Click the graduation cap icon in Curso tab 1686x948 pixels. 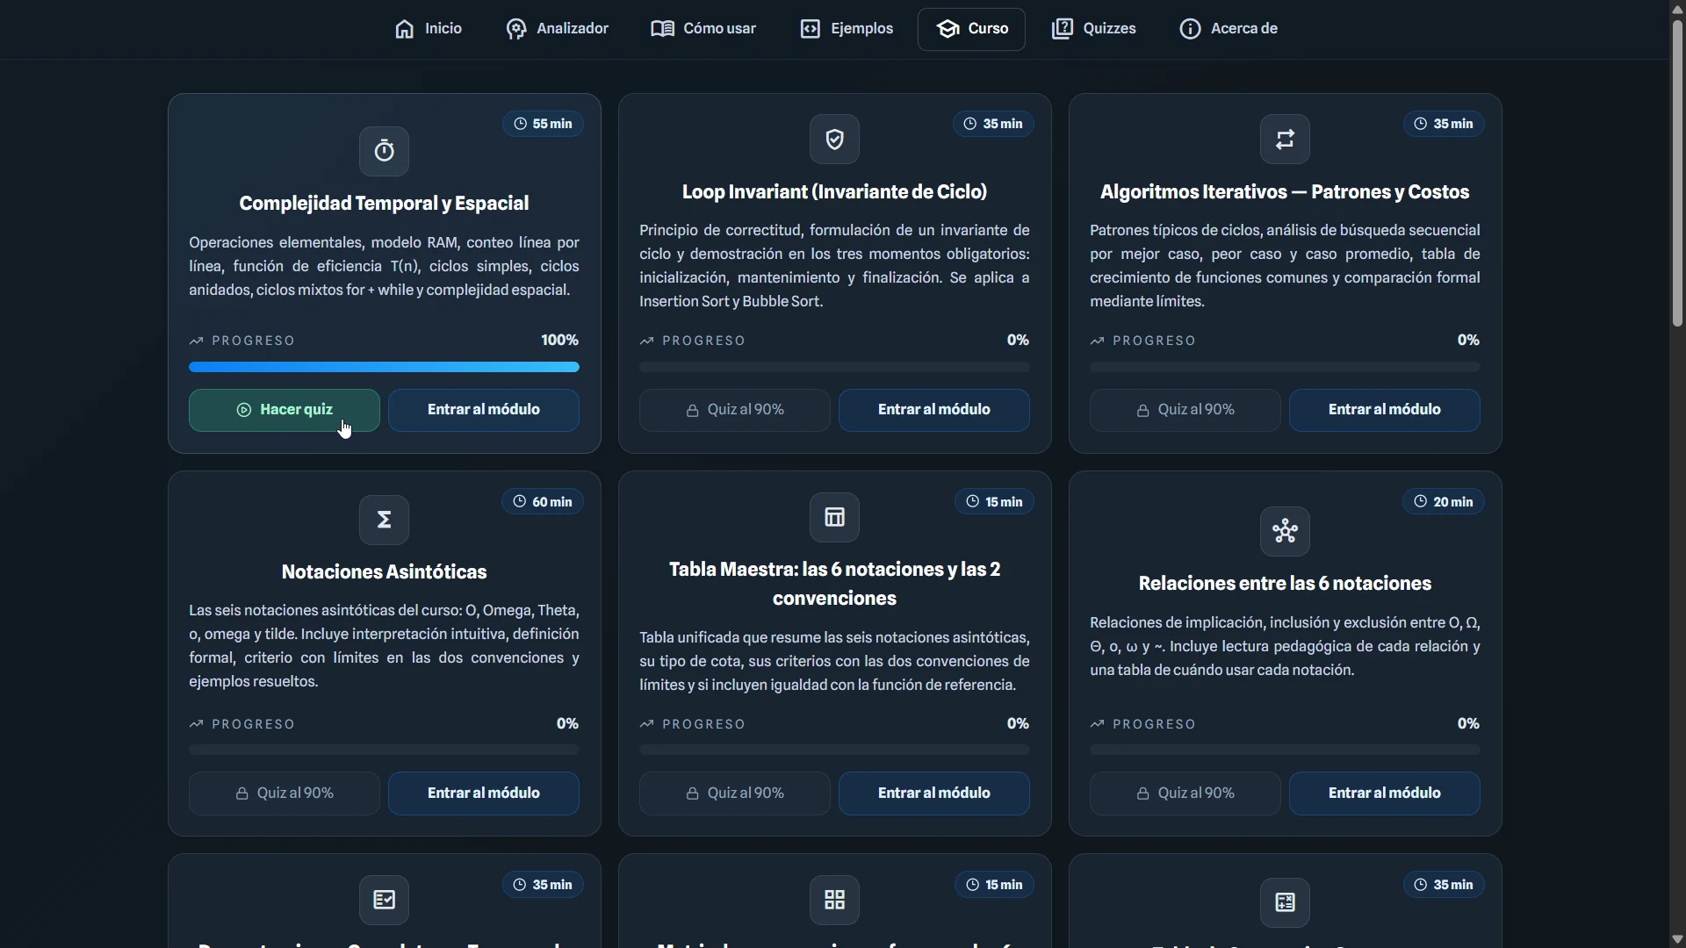[947, 29]
